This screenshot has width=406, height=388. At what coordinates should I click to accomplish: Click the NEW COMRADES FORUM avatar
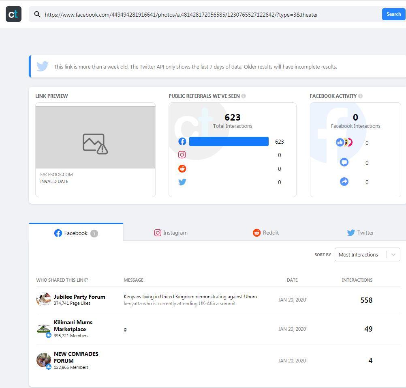44,360
